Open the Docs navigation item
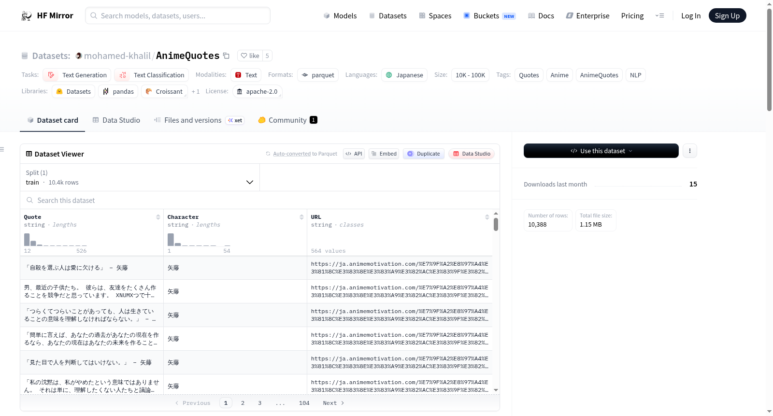 [x=541, y=16]
